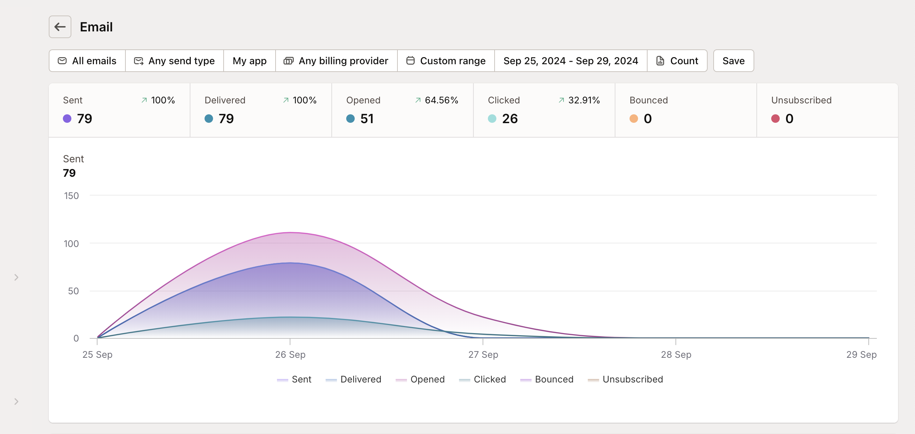Select the Clicked metric card
This screenshot has width=915, height=434.
tap(544, 110)
